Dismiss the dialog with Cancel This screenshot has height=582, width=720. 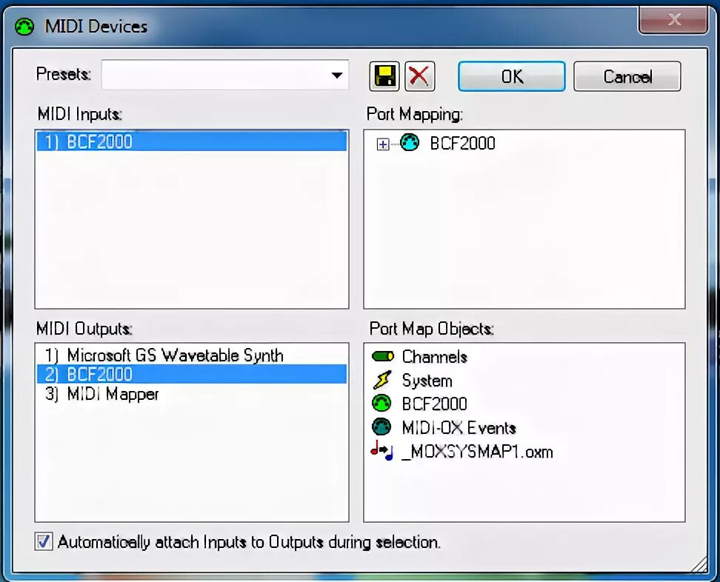point(627,76)
